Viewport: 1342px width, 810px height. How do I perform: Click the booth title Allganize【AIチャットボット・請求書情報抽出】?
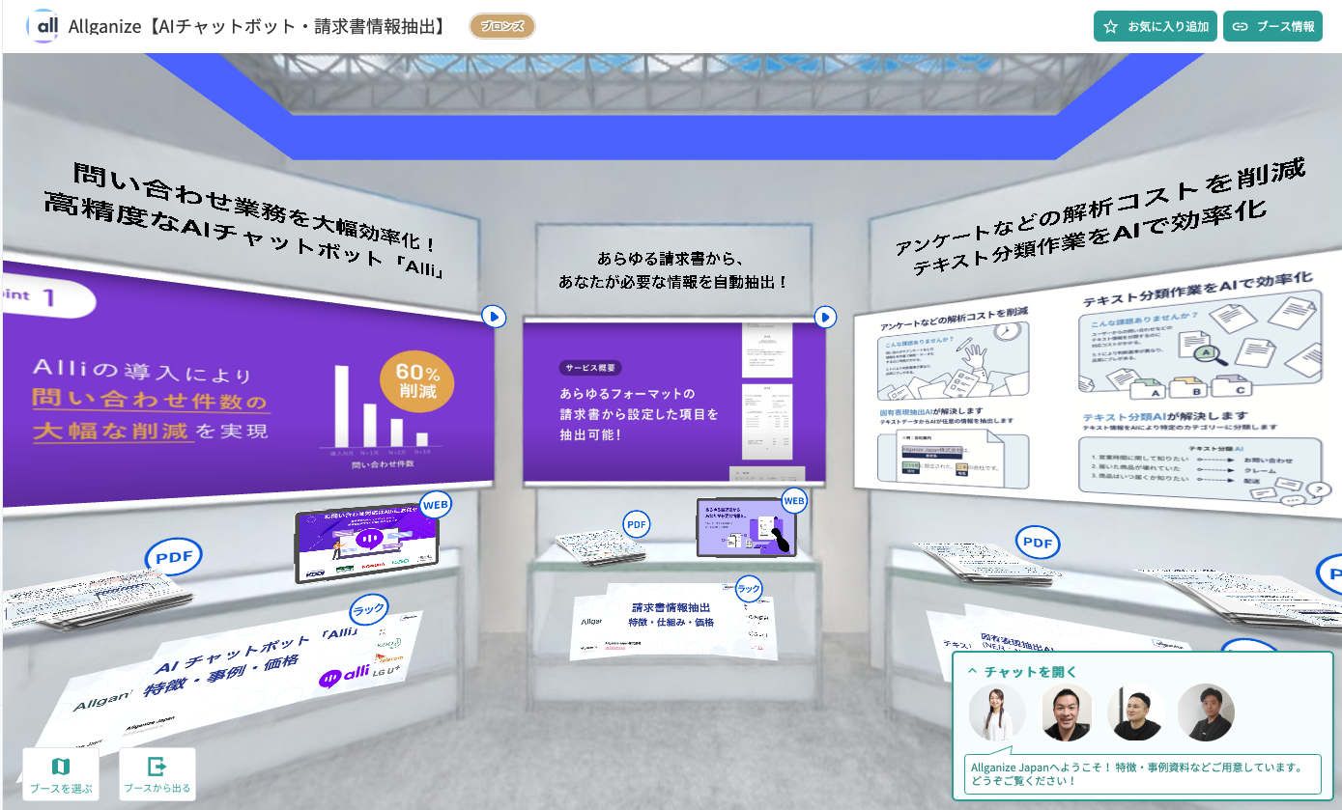(x=257, y=26)
